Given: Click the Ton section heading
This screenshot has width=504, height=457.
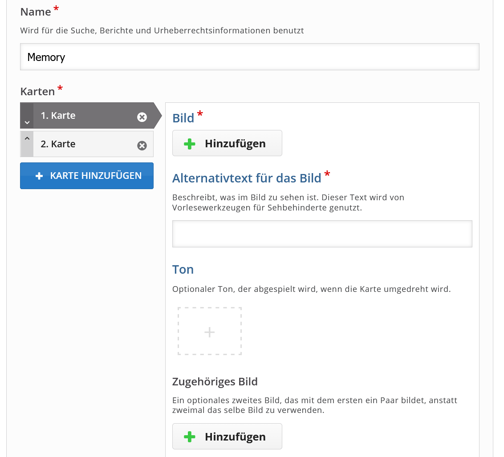Looking at the screenshot, I should (183, 270).
